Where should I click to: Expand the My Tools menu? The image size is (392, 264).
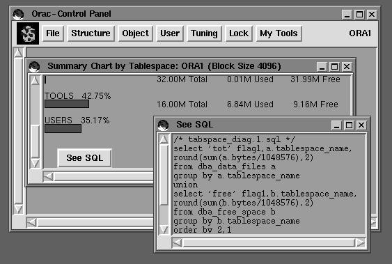click(279, 33)
